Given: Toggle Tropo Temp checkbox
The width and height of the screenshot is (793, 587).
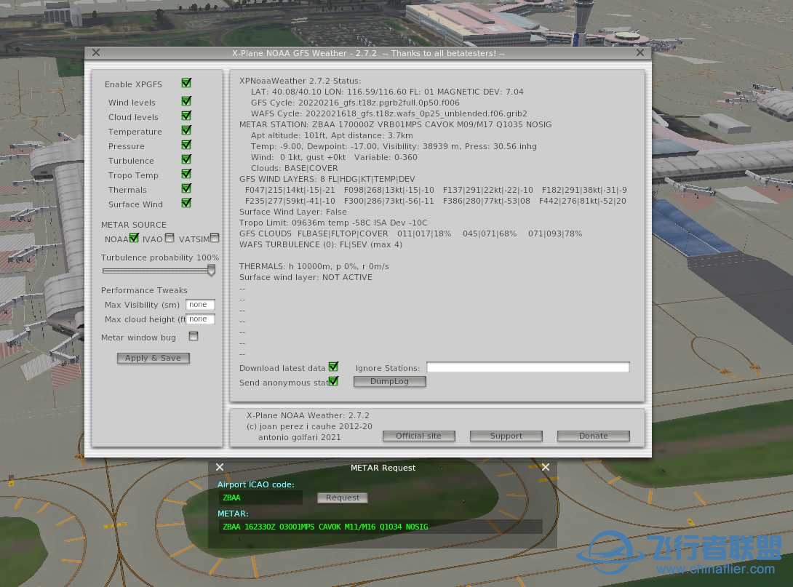Looking at the screenshot, I should 186,174.
